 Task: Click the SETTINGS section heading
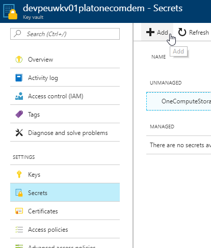(24, 157)
